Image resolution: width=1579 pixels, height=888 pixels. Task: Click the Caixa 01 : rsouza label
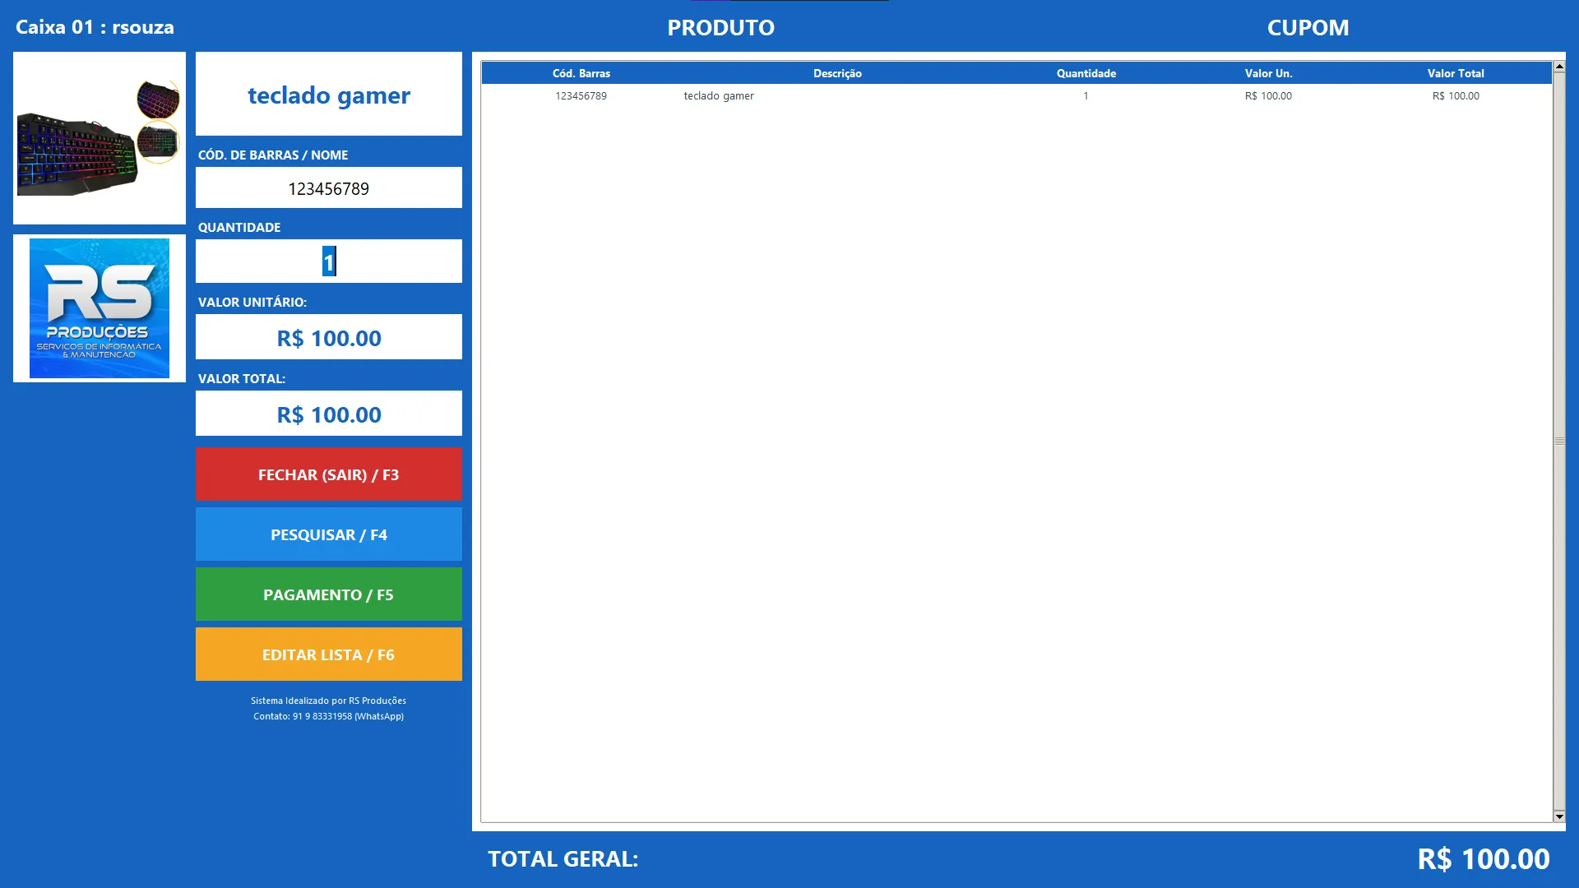tap(95, 27)
